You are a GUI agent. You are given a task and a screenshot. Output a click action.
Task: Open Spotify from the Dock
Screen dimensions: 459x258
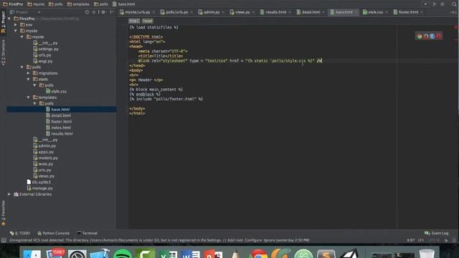tap(123, 254)
